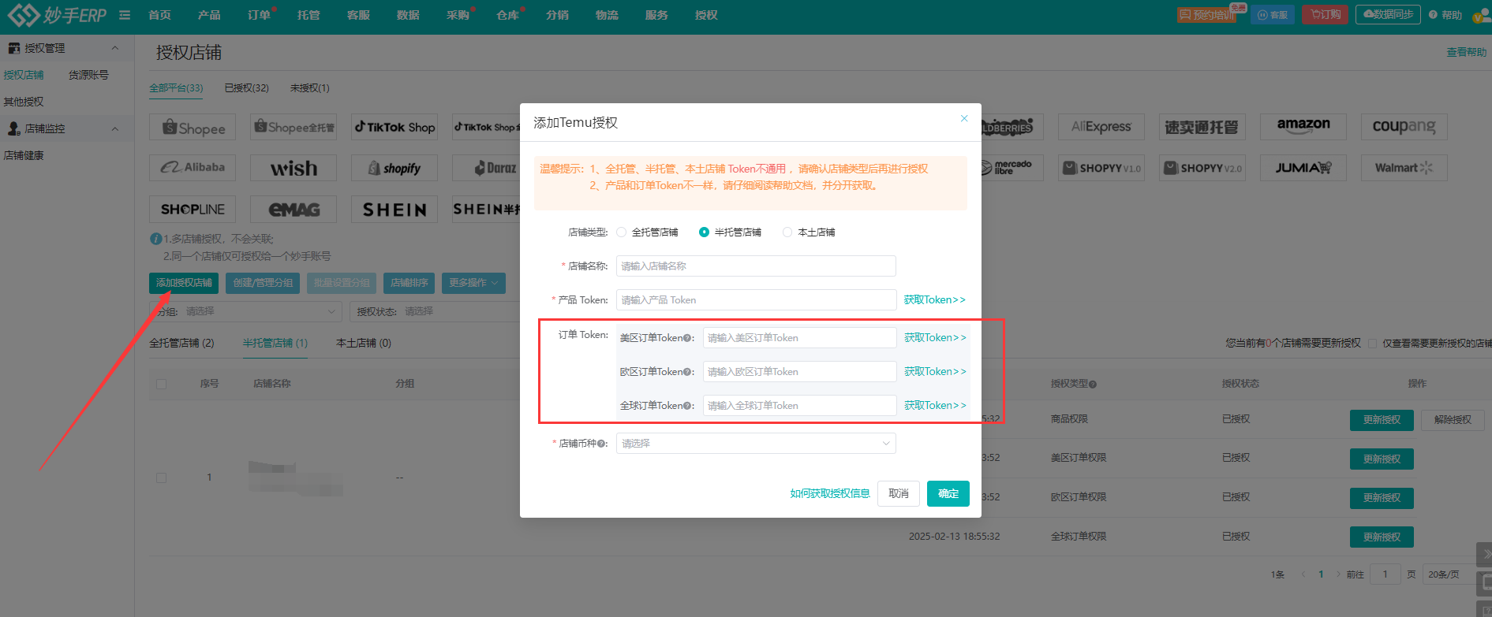The width and height of the screenshot is (1492, 617).
Task: Select the 全托管店铺 radio option
Action: tap(621, 232)
